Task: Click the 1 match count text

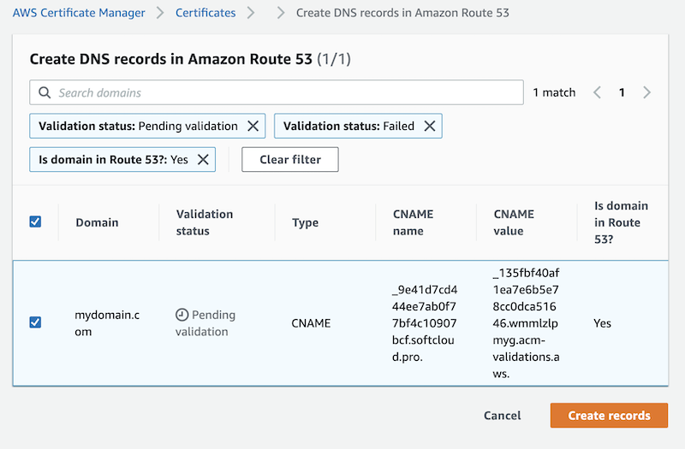Action: tap(554, 92)
